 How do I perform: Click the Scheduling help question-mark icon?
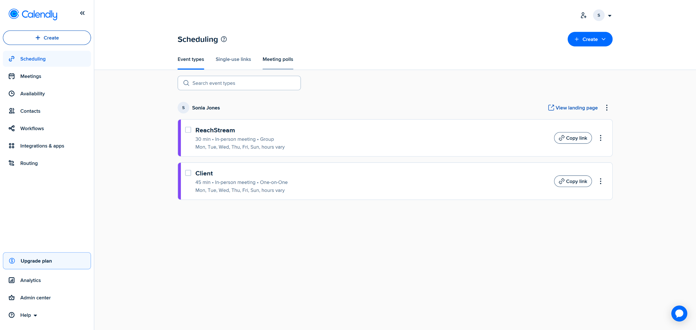[224, 39]
